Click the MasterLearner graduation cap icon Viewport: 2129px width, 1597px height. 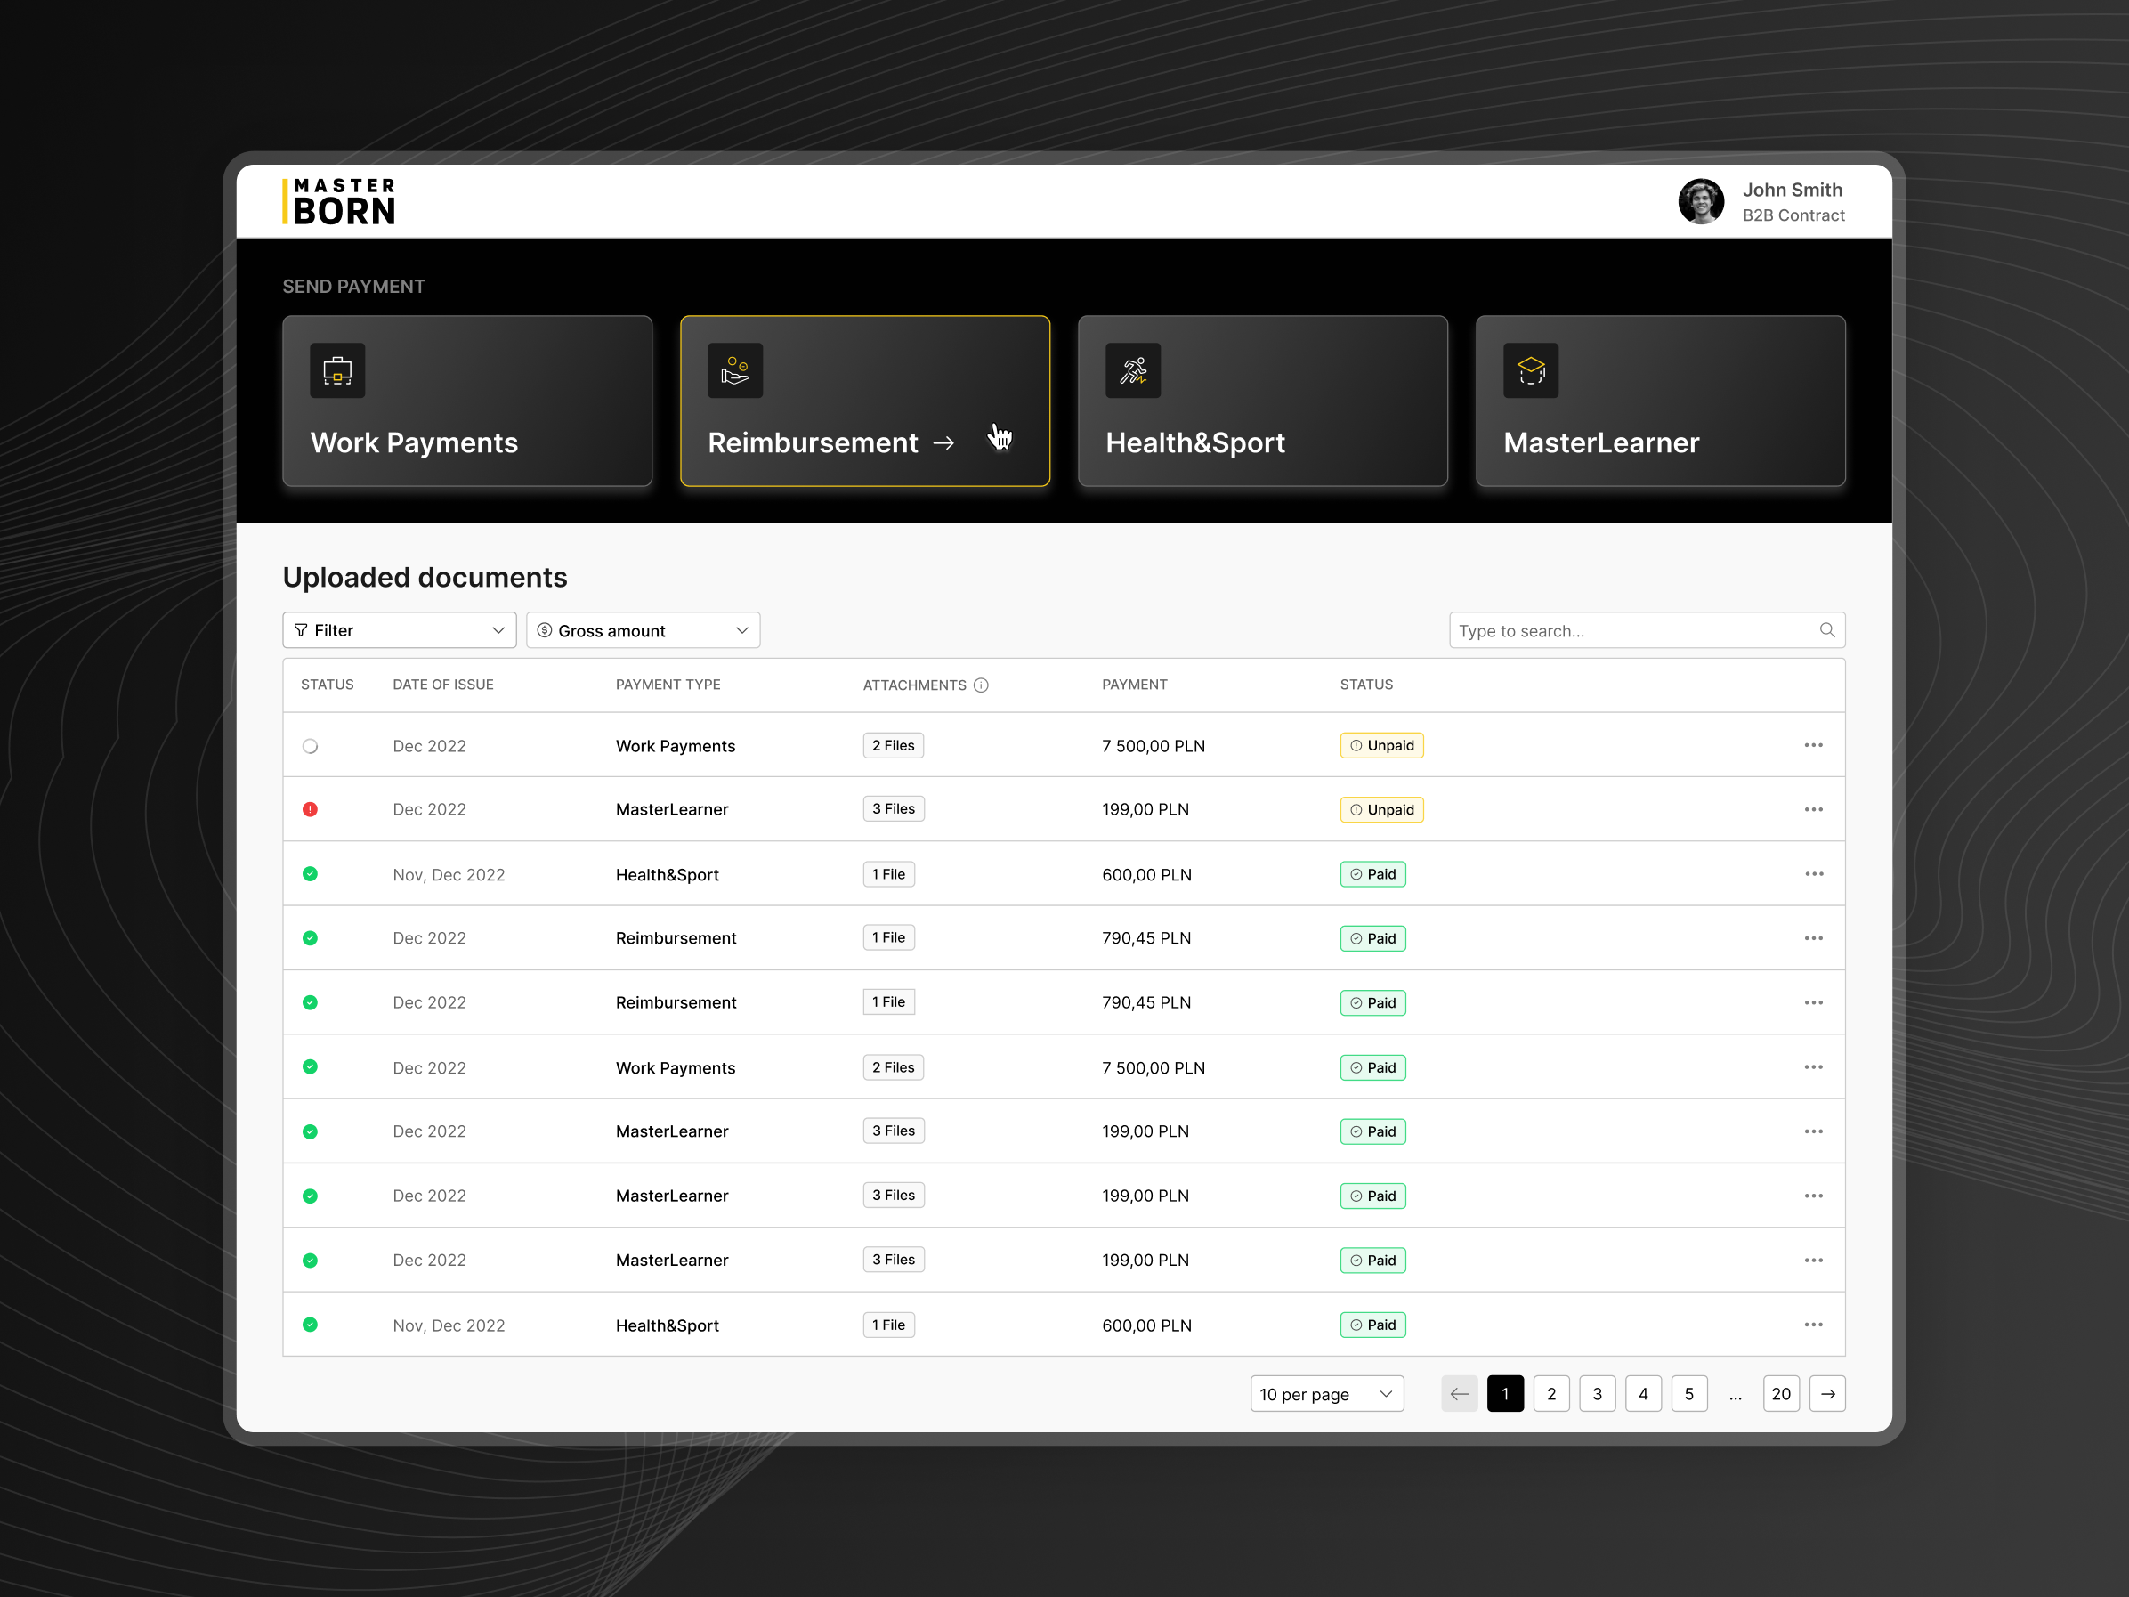[x=1530, y=370]
